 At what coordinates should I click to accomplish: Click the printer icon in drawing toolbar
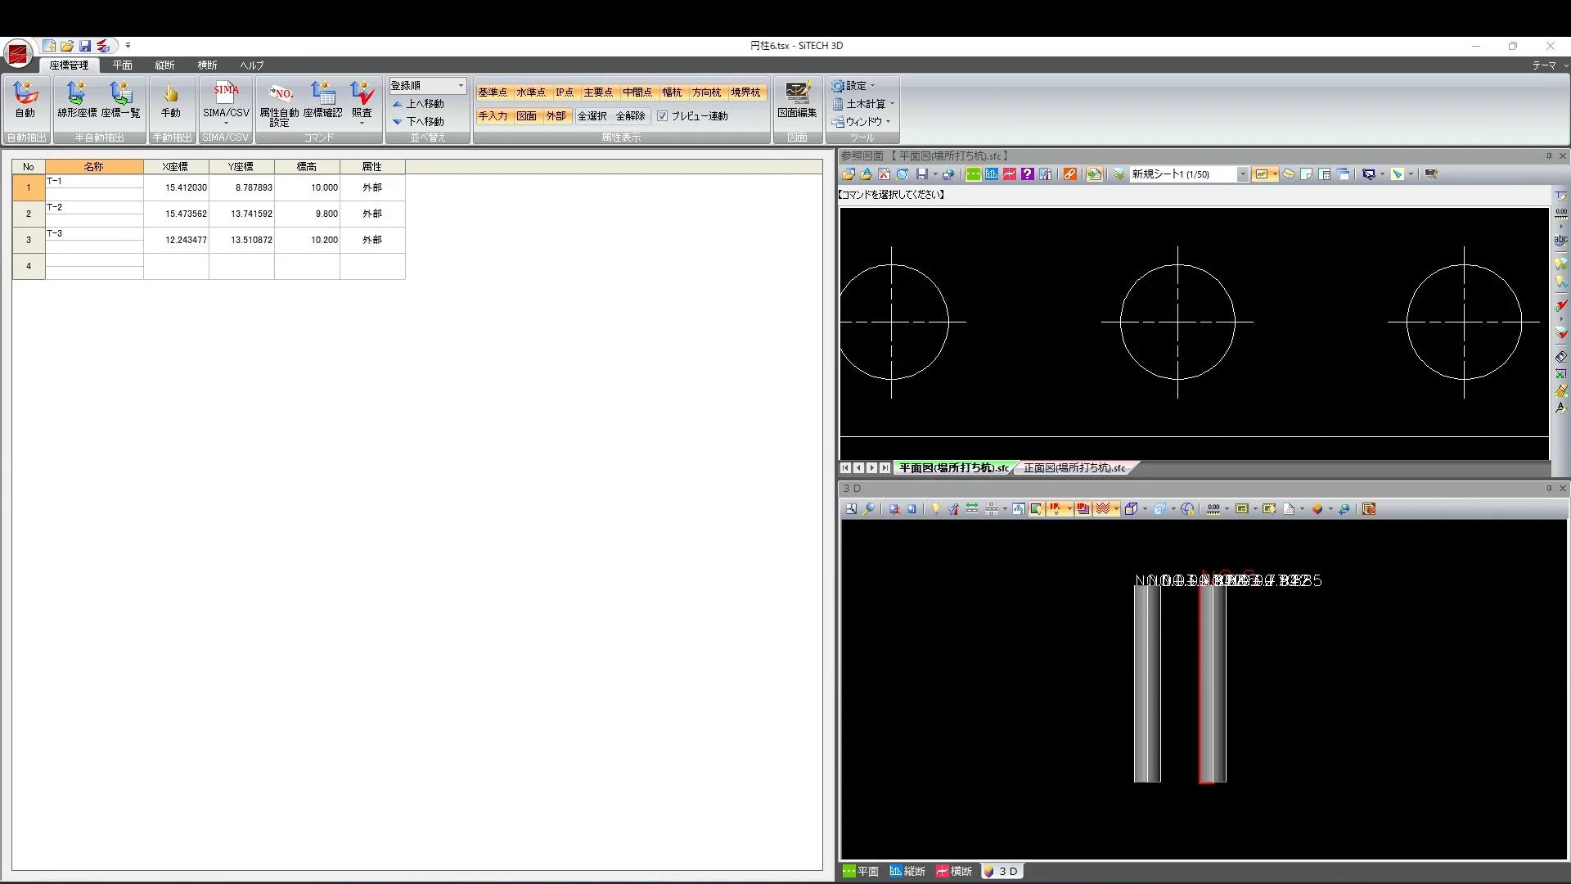(948, 174)
